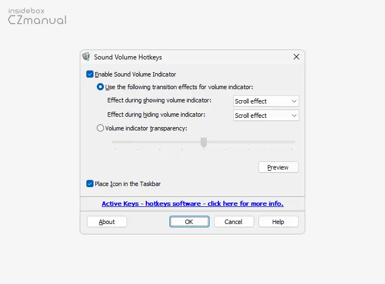Screen dimensions: 385x284
Task: Open Help for Sound Volume Hotkeys
Action: coord(278,222)
